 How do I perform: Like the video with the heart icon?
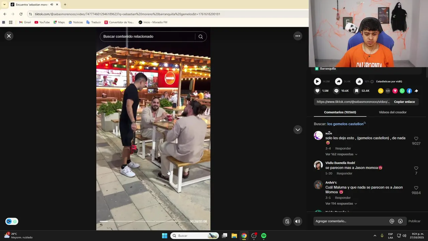317,91
